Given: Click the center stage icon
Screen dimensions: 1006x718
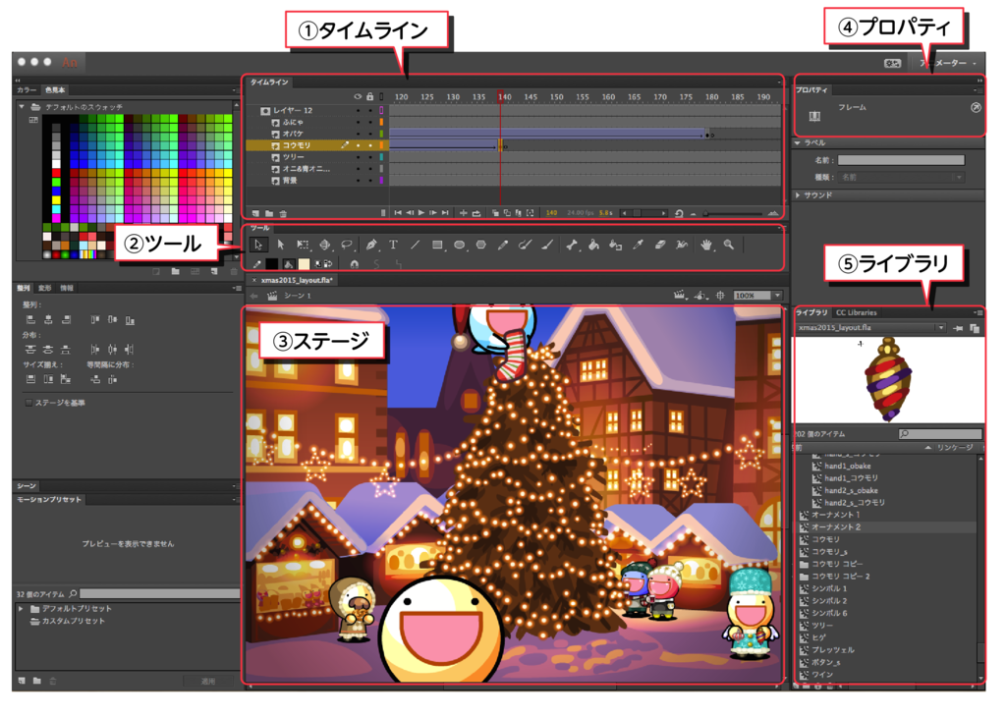Looking at the screenshot, I should 720,296.
